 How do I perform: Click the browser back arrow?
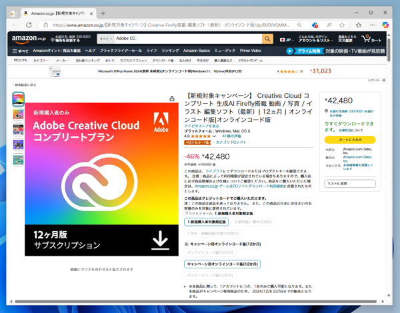(x=15, y=25)
